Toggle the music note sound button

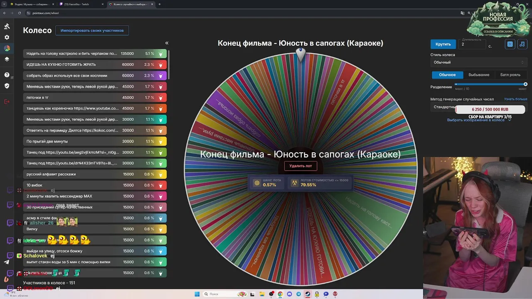tap(522, 44)
